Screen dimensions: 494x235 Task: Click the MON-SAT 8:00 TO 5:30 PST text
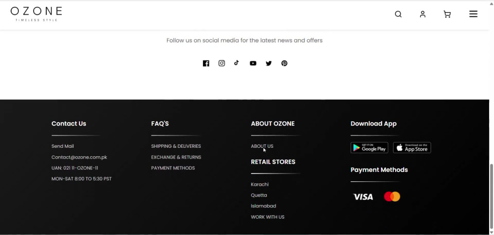pyautogui.click(x=82, y=179)
